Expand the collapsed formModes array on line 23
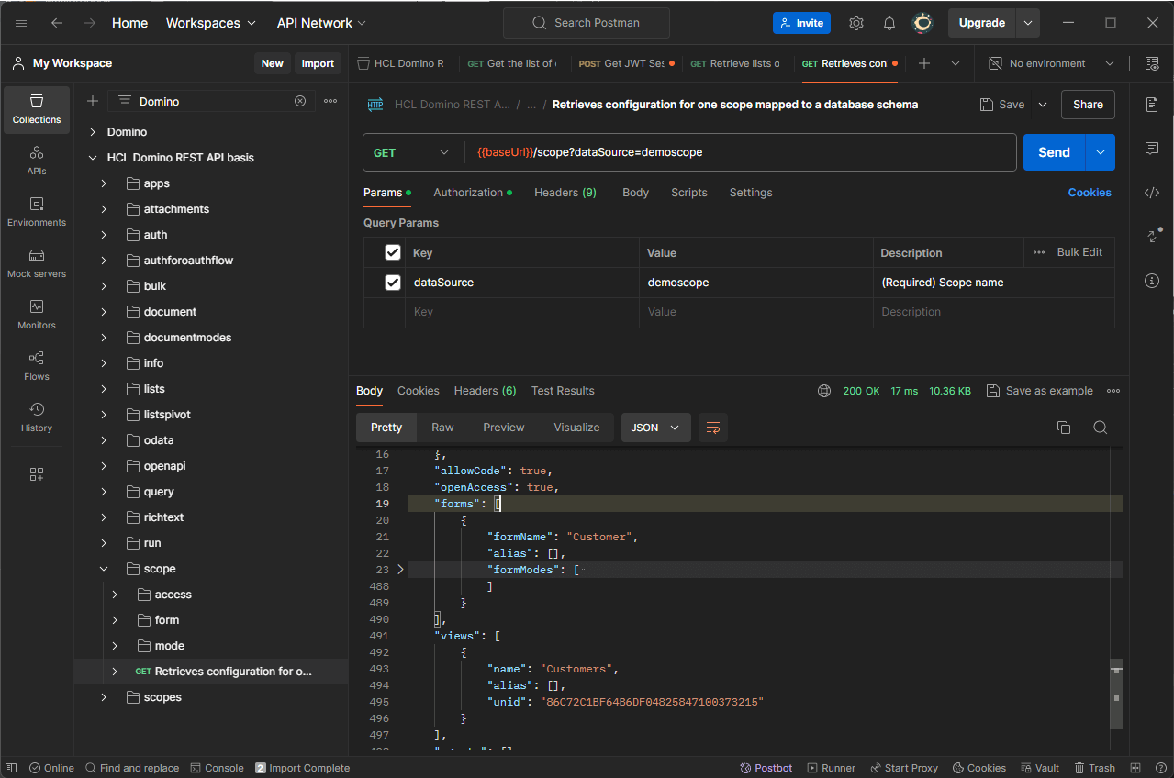1174x778 pixels. pos(400,570)
